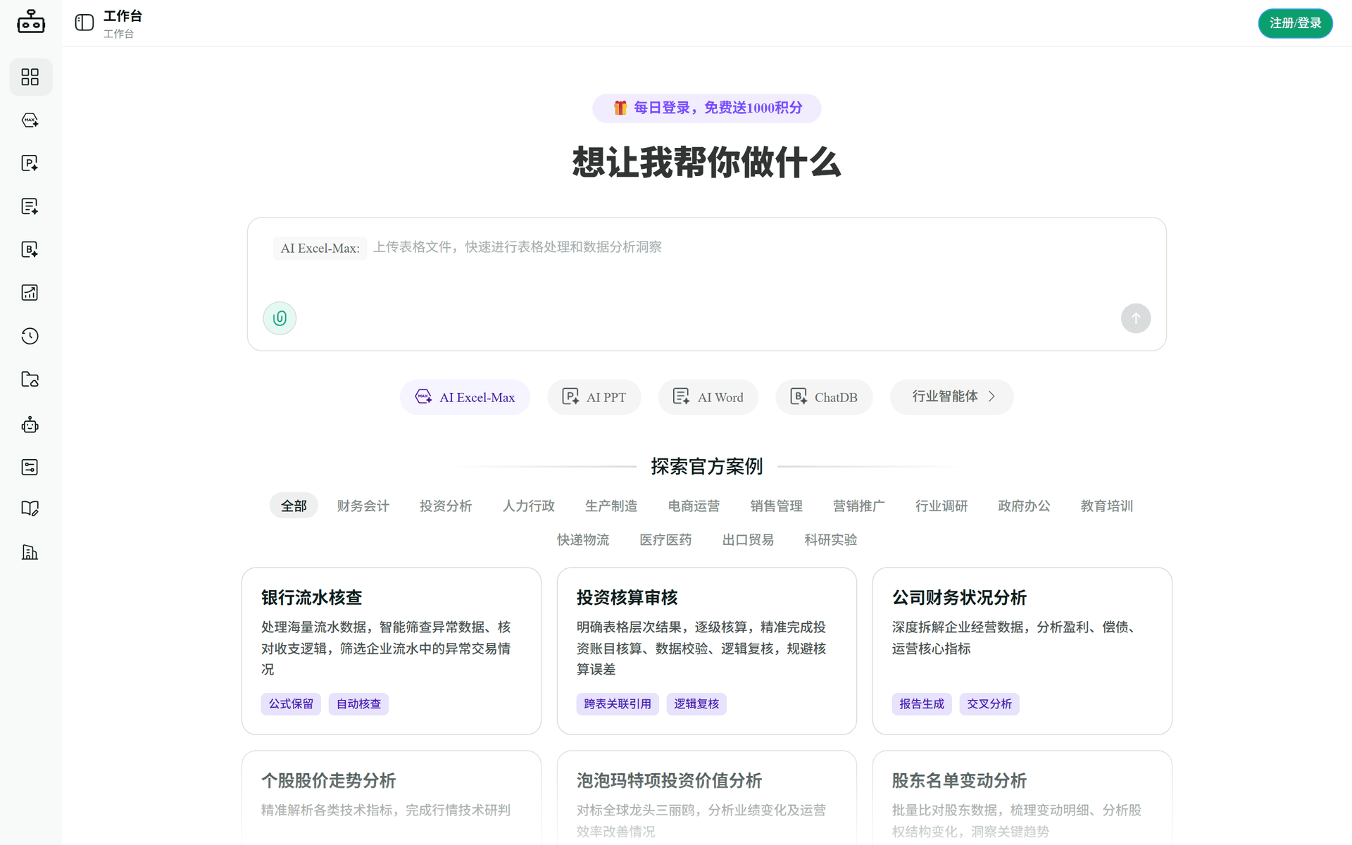The height and width of the screenshot is (845, 1352).
Task: Open the workbench grid sidebar icon
Action: [x=30, y=77]
